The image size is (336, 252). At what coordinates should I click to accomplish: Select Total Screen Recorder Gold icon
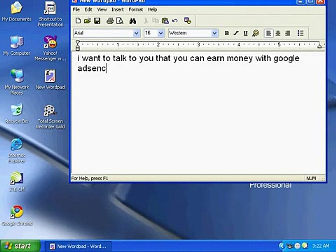50,117
